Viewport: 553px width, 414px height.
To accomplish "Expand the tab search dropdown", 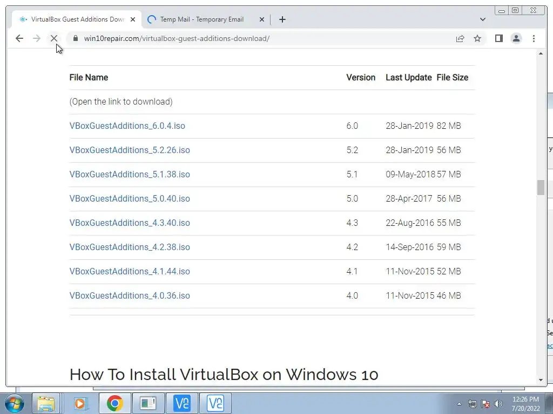I will click(483, 19).
